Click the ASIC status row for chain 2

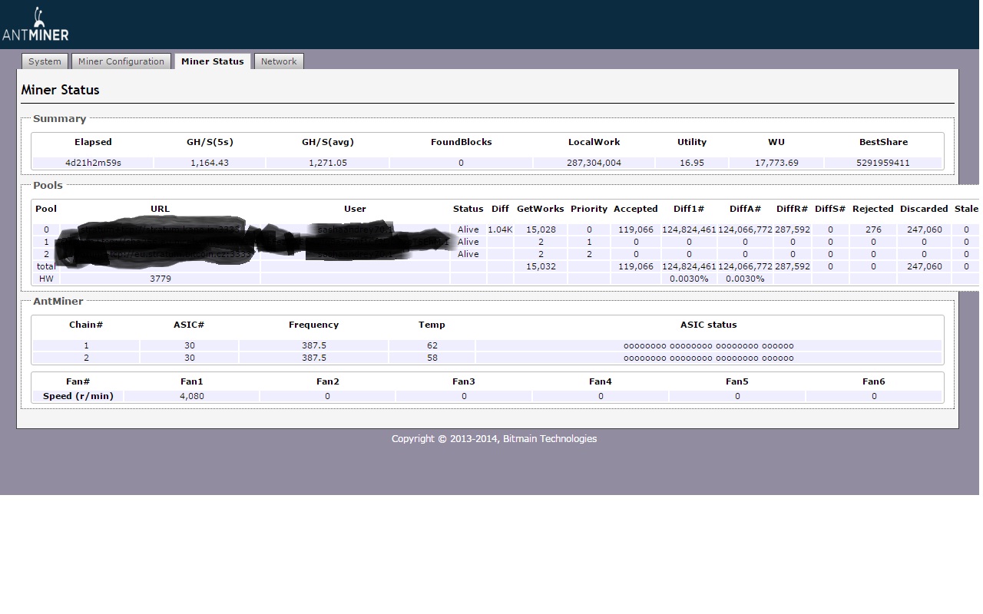[708, 358]
